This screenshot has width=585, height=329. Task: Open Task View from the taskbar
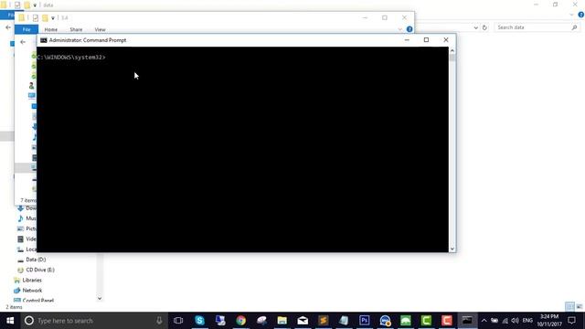pos(178,321)
